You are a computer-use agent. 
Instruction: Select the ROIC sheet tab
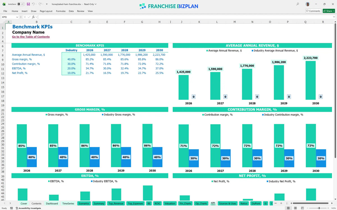158,204
